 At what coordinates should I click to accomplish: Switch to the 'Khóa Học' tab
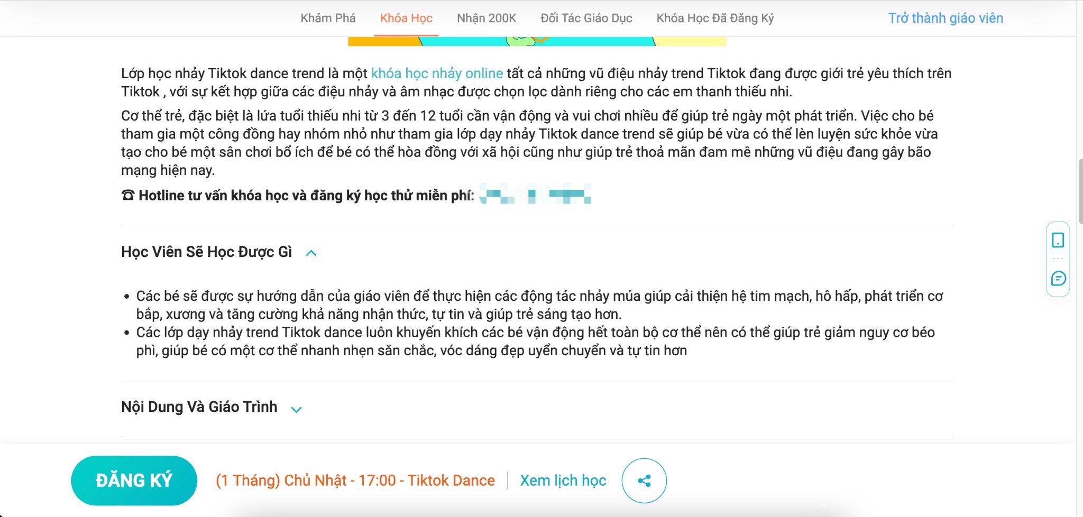[x=406, y=17]
